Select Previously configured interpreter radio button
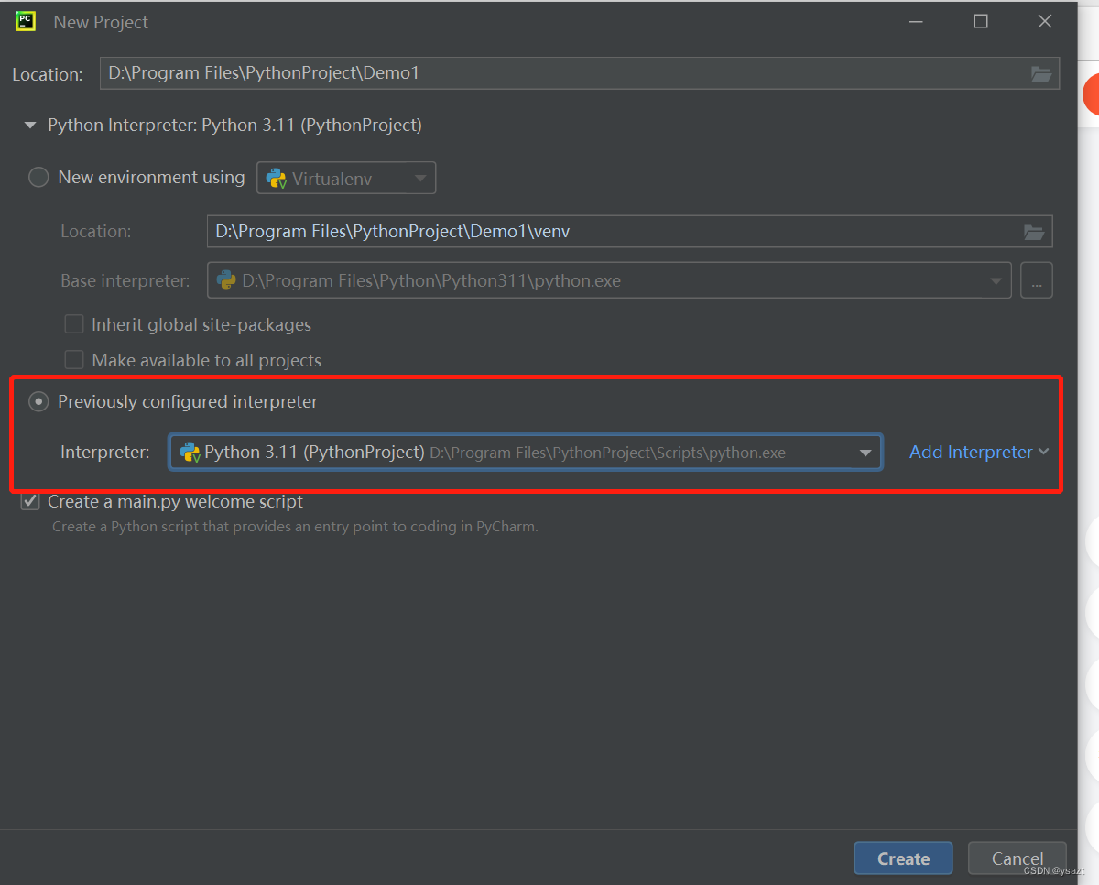Image resolution: width=1099 pixels, height=885 pixels. (38, 401)
